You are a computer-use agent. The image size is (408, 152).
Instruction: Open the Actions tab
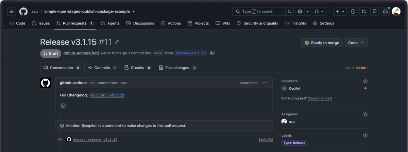coord(171,23)
